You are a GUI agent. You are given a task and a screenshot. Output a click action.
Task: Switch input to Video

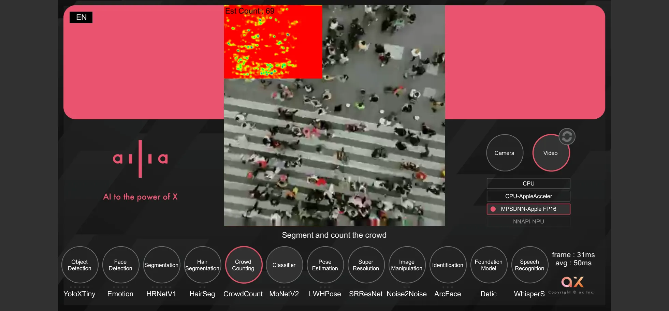coord(551,153)
